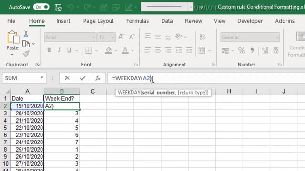Switch to the Insert tab

63,21
